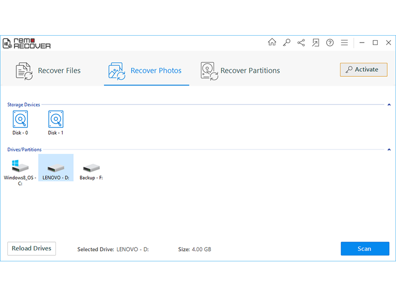This screenshot has height=297, width=396.
Task: Minimize the Remo Recover window
Action: point(362,43)
